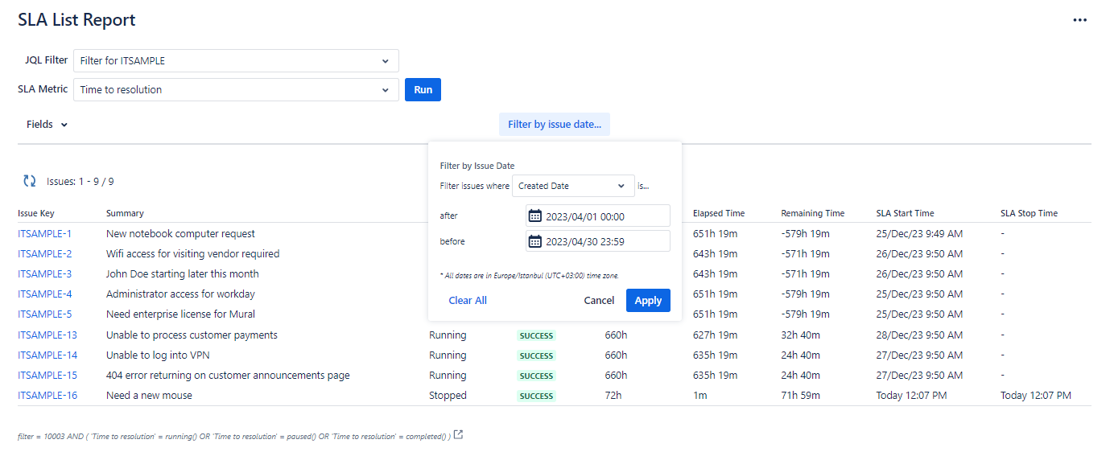
Task: Clear All date filter values
Action: pyautogui.click(x=468, y=301)
